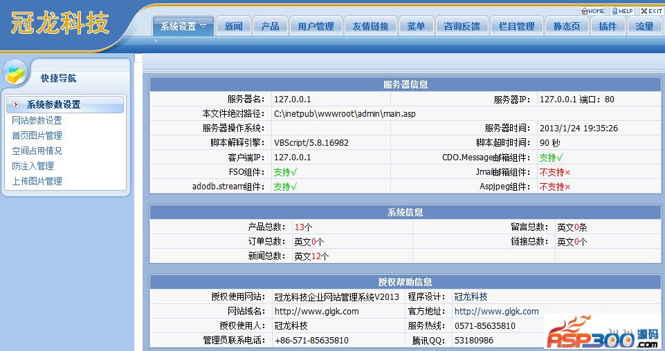Open 网站参数设置 in the sidebar

coord(37,120)
